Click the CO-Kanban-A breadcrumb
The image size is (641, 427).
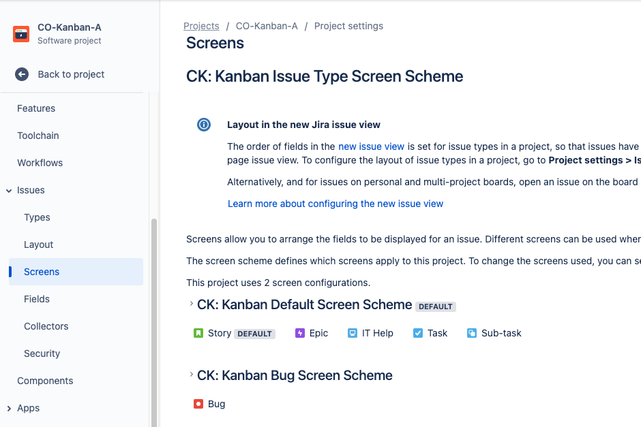267,26
